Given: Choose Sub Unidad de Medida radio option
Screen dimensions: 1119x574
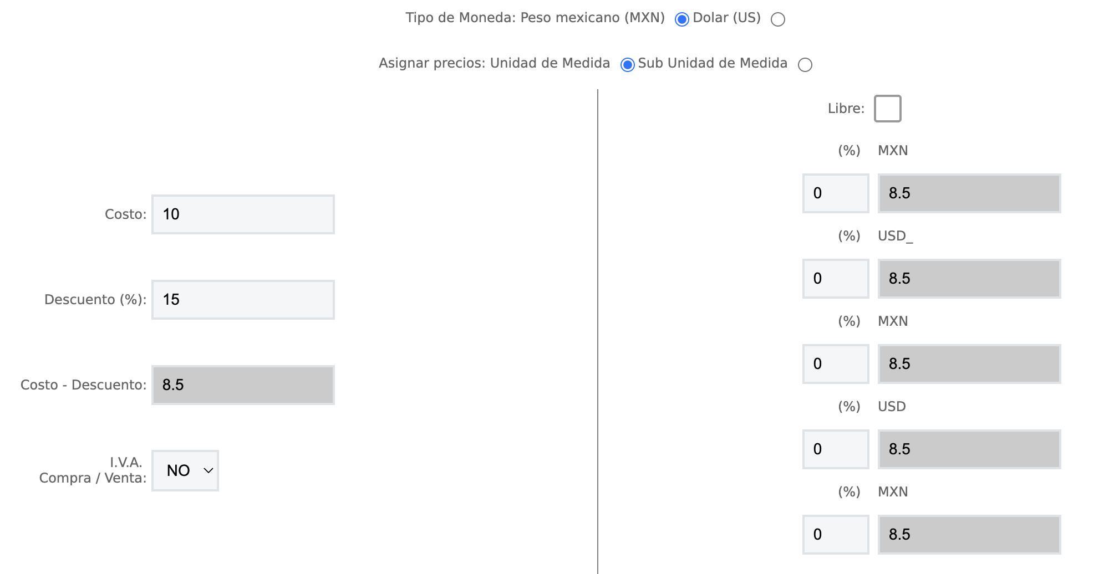Looking at the screenshot, I should [805, 65].
